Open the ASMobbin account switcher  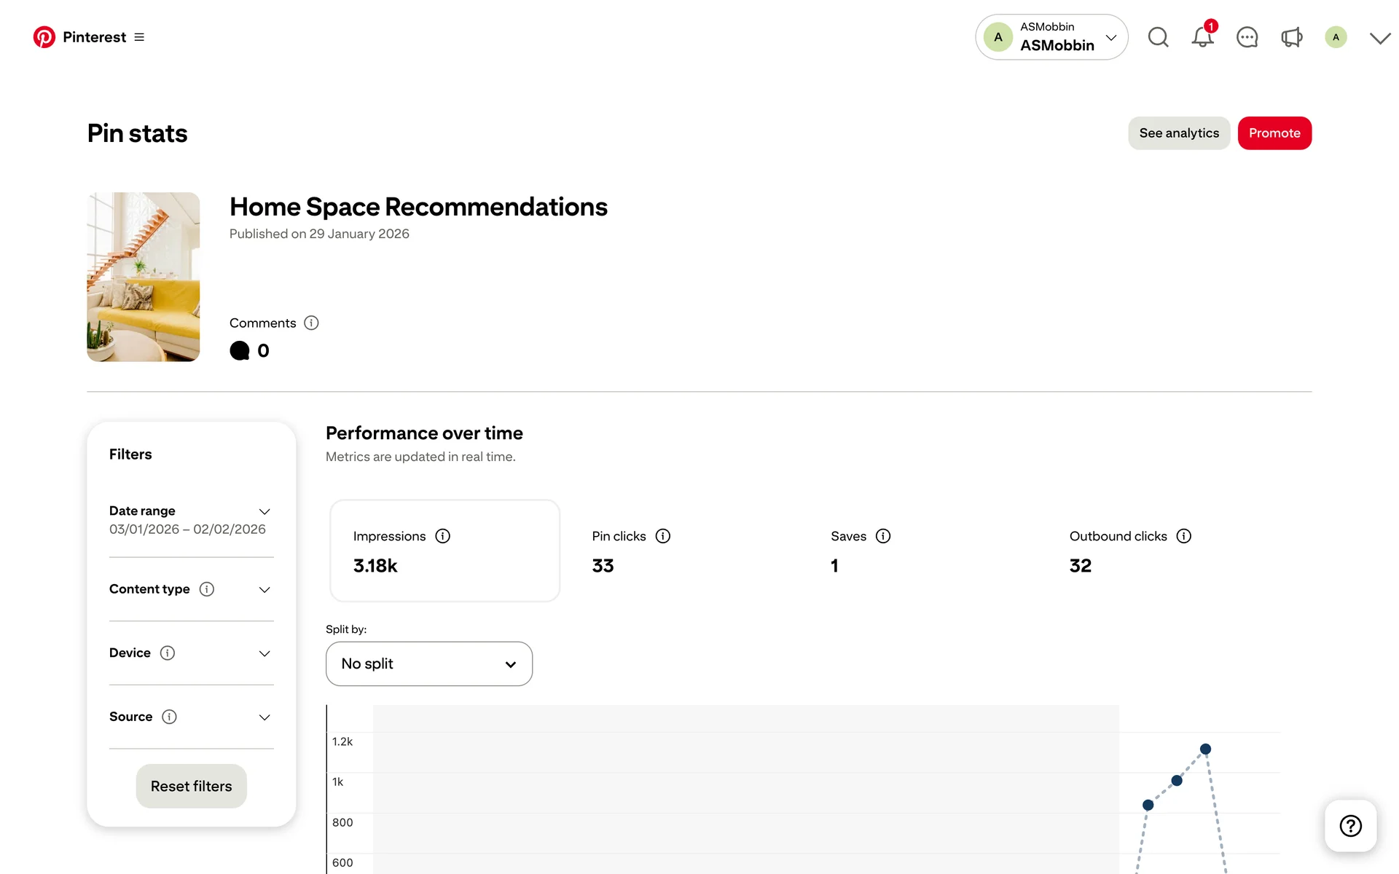pos(1051,37)
